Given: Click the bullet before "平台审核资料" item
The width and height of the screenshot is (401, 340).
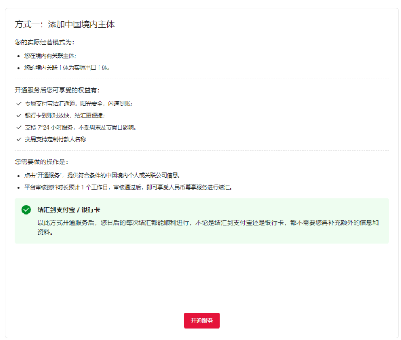Looking at the screenshot, I should point(18,187).
